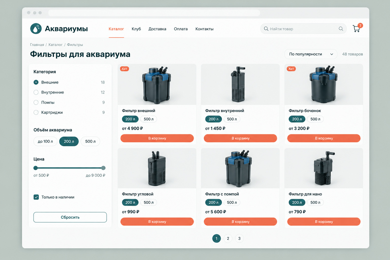Go to pagination page 3
The width and height of the screenshot is (390, 260).
click(239, 238)
